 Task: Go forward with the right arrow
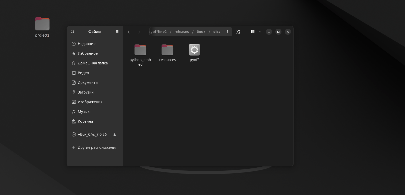coord(139,32)
